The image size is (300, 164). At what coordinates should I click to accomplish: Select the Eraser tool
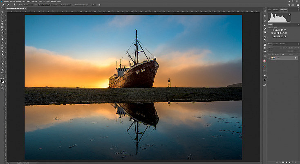point(2,45)
